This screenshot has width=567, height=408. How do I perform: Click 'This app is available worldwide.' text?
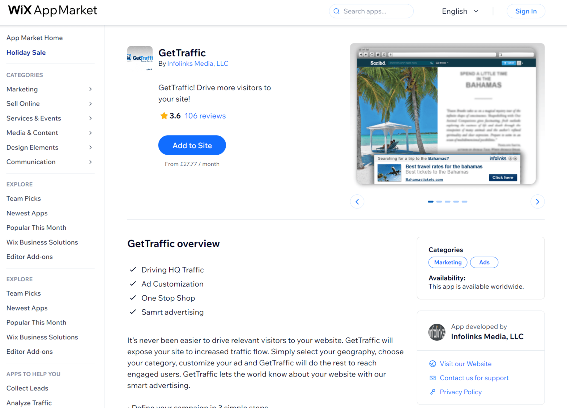click(x=476, y=287)
